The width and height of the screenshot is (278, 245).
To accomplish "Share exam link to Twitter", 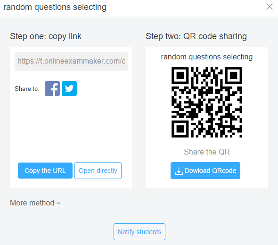I will [69, 89].
